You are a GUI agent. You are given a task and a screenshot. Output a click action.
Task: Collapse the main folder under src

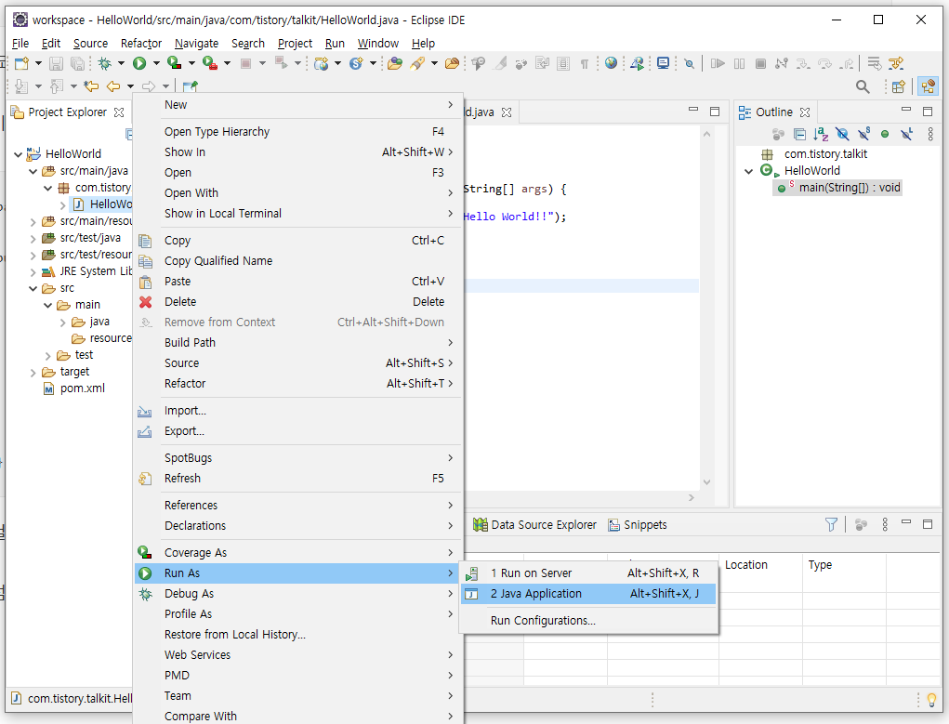(x=47, y=305)
